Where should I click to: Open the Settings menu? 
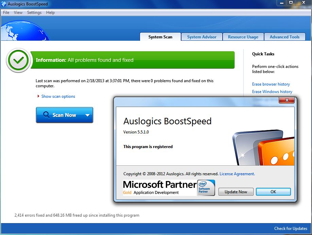34,13
